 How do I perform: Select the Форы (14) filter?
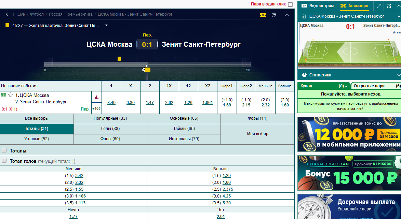point(257,118)
